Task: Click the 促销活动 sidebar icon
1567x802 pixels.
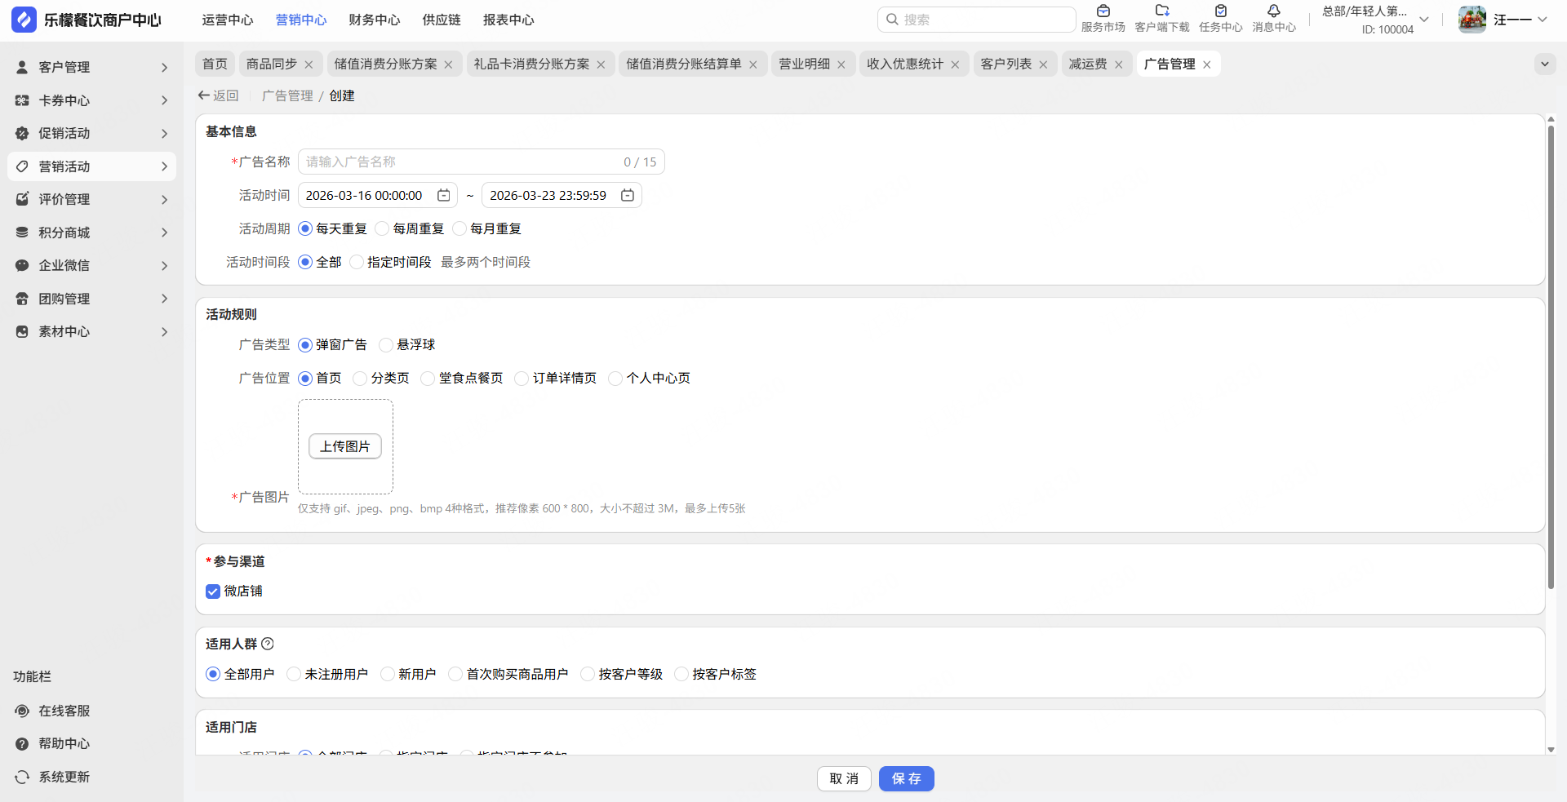Action: (22, 133)
